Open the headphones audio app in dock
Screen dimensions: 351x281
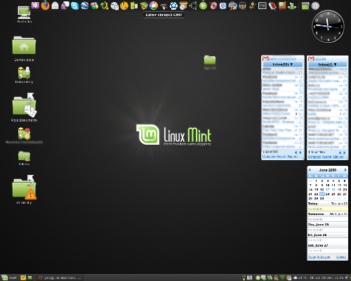[243, 6]
